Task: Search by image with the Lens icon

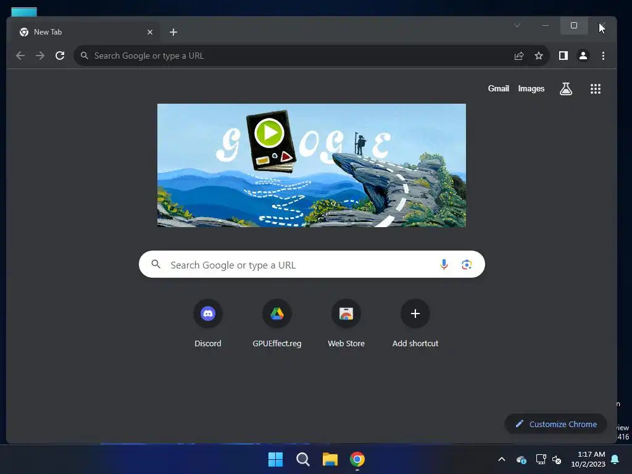Action: pos(467,264)
